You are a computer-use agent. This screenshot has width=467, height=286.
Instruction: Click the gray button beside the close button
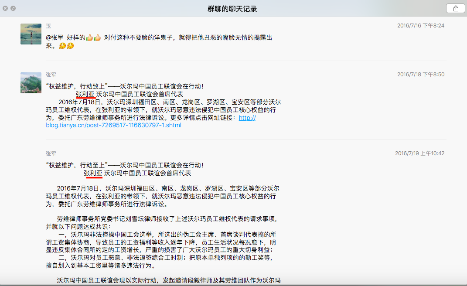13,8
